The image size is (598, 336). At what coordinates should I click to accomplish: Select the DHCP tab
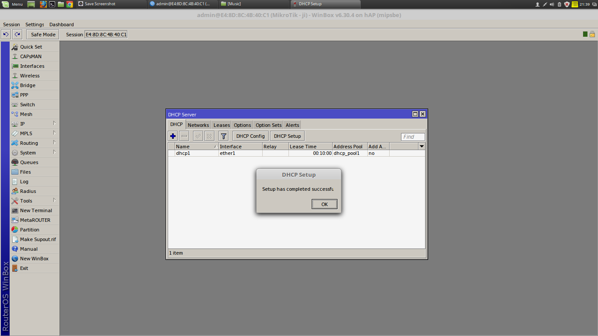click(176, 124)
